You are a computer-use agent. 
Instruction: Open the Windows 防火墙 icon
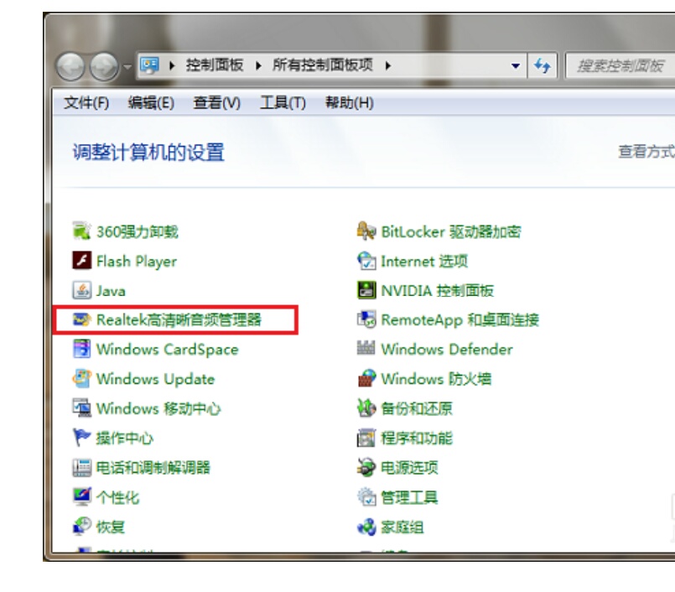click(x=366, y=378)
